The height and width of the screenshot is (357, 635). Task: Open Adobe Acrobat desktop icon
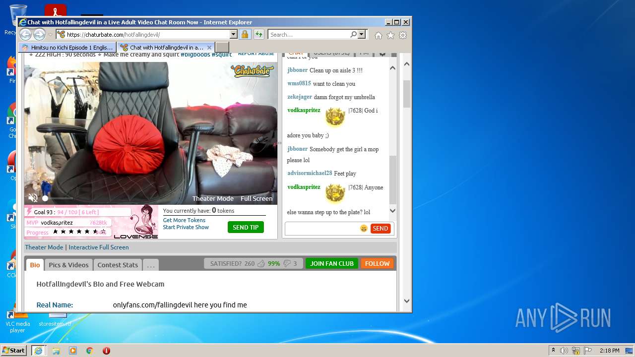[x=56, y=10]
